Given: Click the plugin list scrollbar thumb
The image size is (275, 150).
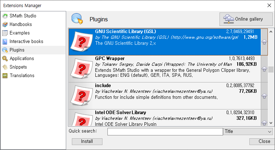Looking at the screenshot, I should point(271,69).
